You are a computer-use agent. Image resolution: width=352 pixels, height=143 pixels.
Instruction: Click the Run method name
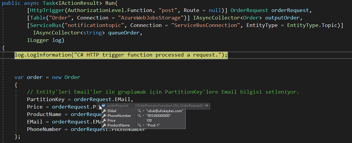click(110, 3)
